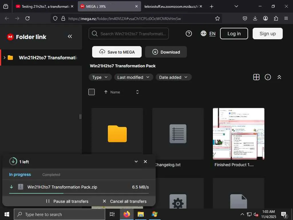293x220 pixels.
Task: Open Windows flag app on taskbar
Action: coord(155,214)
